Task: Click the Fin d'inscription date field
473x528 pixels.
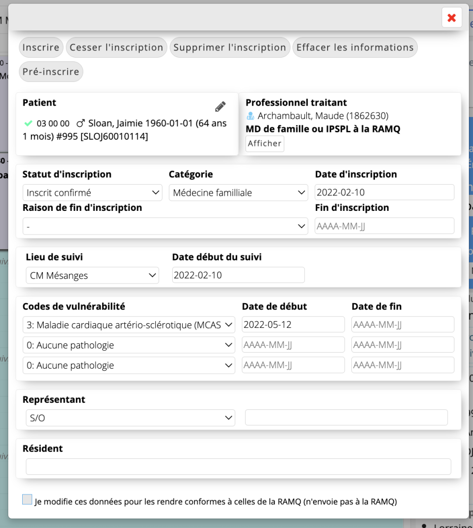Action: [x=384, y=226]
